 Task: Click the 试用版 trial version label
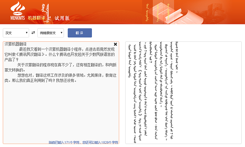pos(62,18)
